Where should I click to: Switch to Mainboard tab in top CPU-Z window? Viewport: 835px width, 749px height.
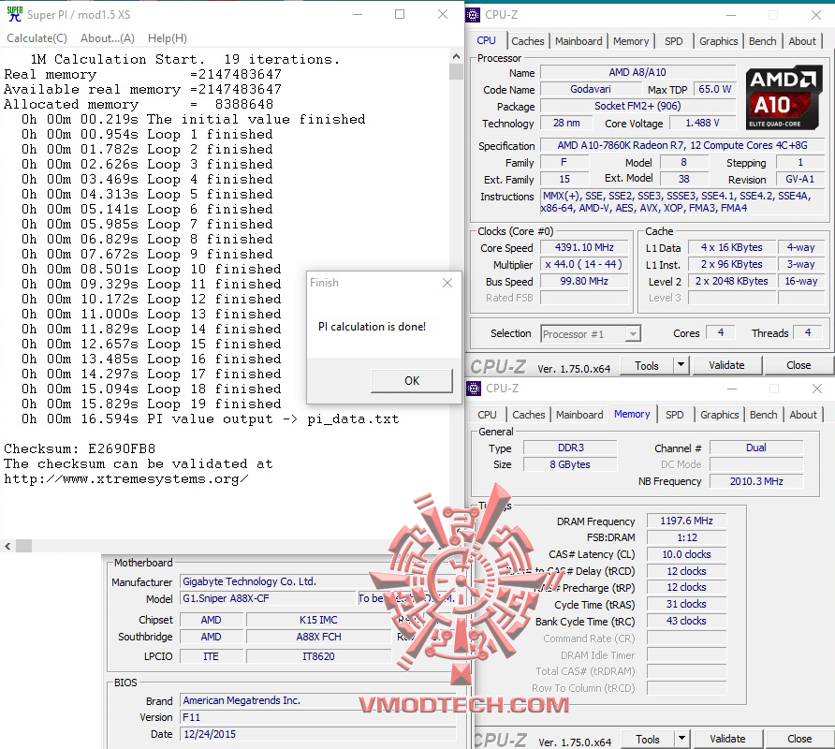click(579, 41)
